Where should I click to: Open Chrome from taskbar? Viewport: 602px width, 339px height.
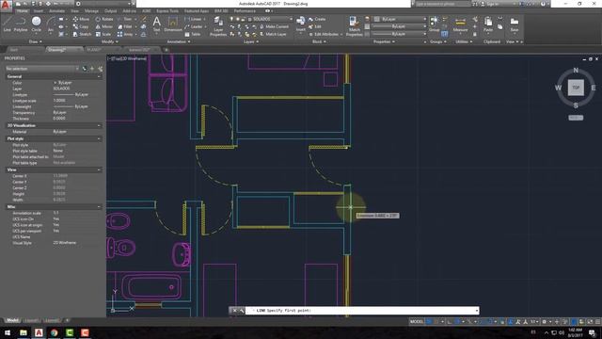(x=55, y=332)
